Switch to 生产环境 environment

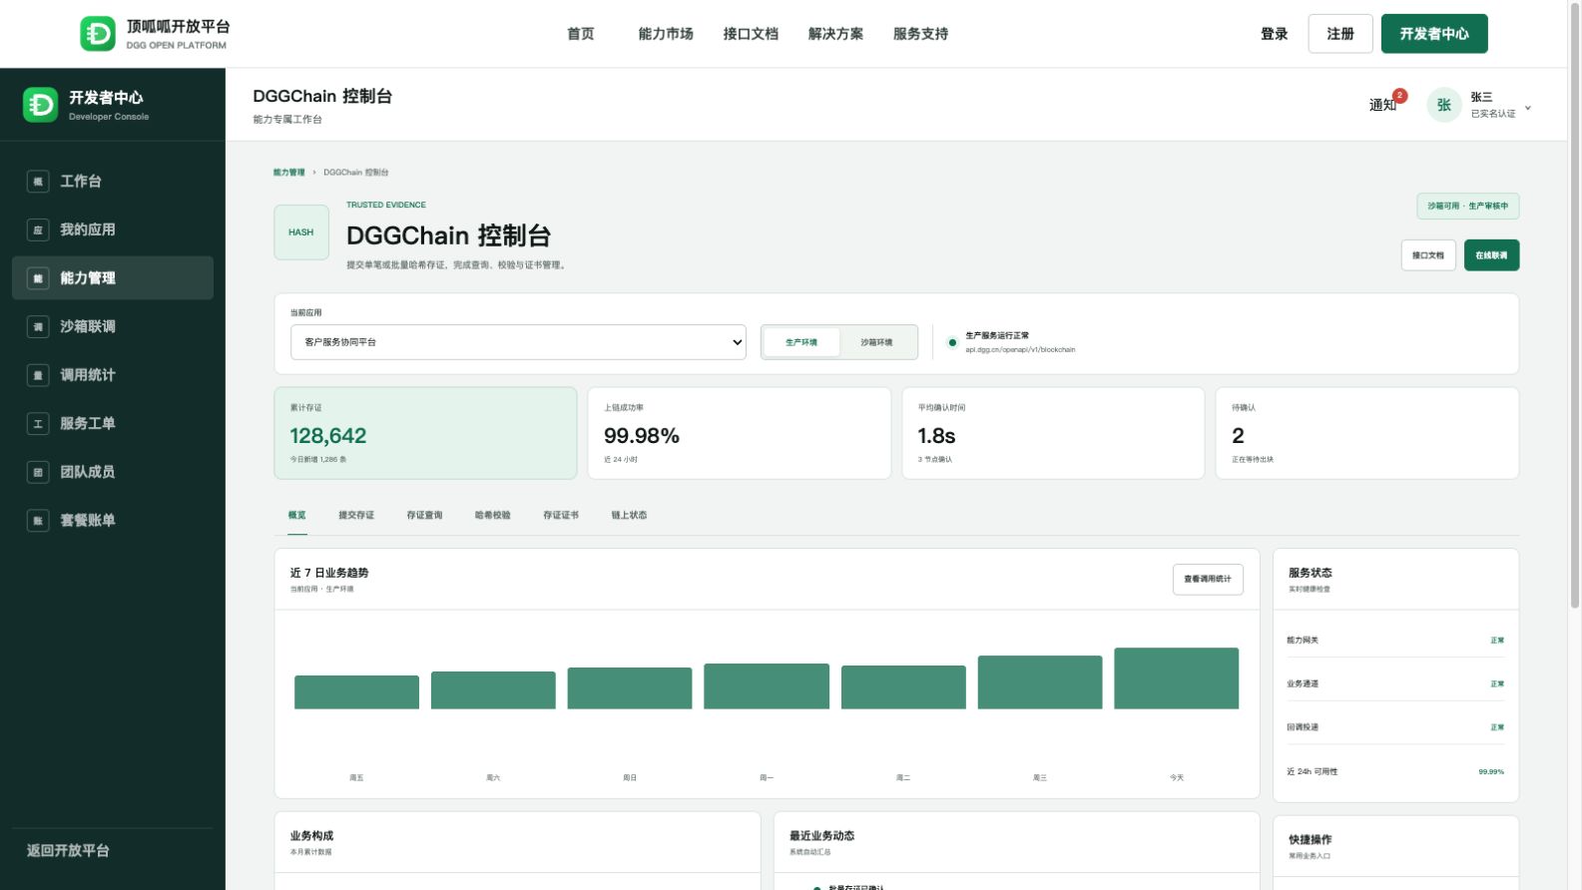[801, 342]
